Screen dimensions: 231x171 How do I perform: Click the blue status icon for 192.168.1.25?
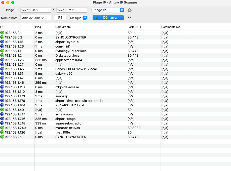click(x=2, y=60)
